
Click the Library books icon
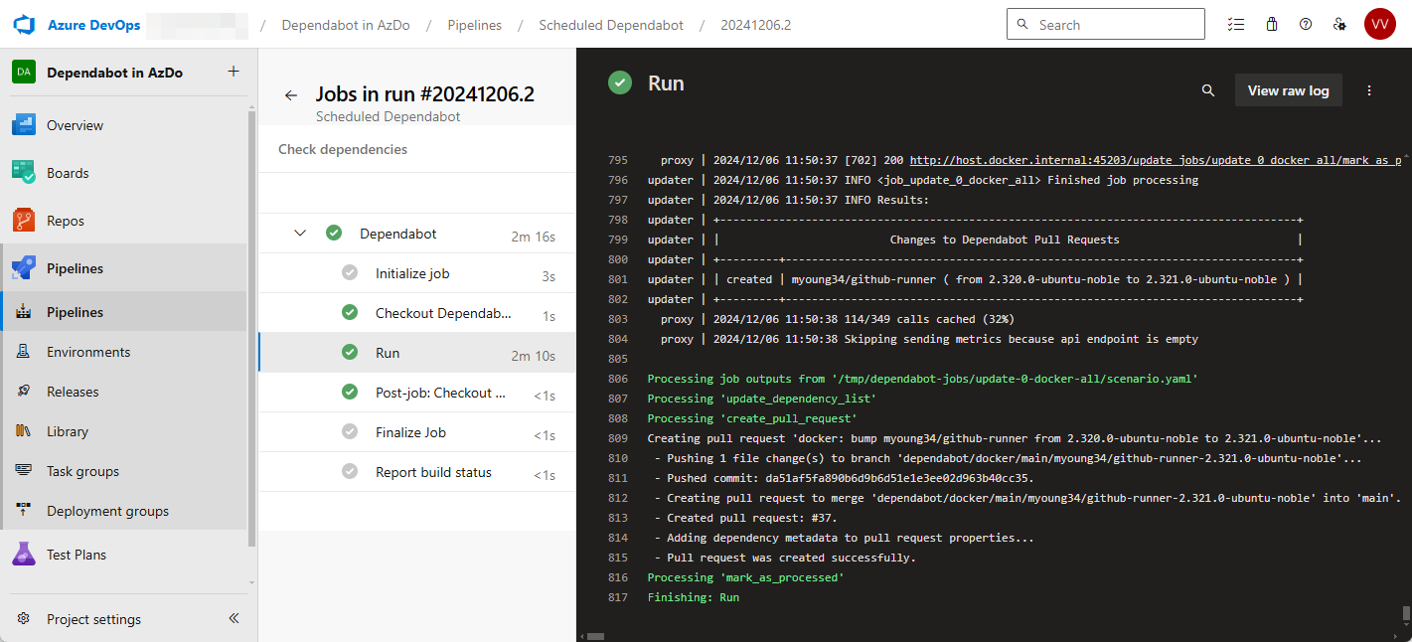click(x=24, y=431)
